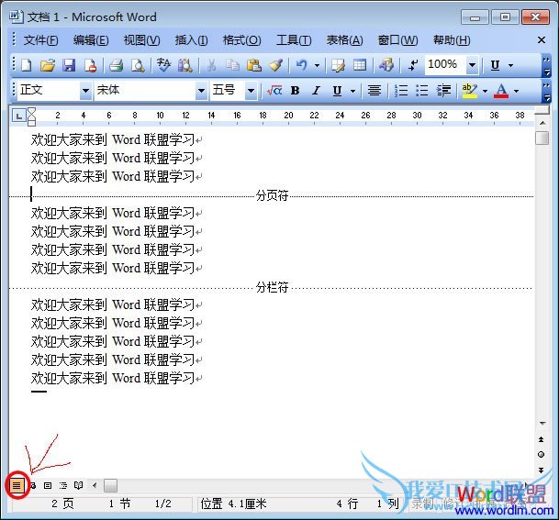Open the 文件(F) menu

pyautogui.click(x=40, y=40)
